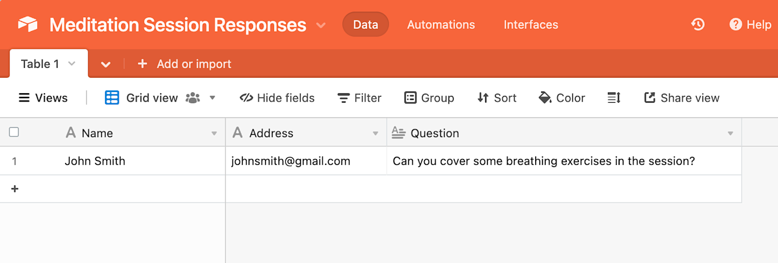Open the Group records option
This screenshot has width=778, height=263.
[429, 98]
